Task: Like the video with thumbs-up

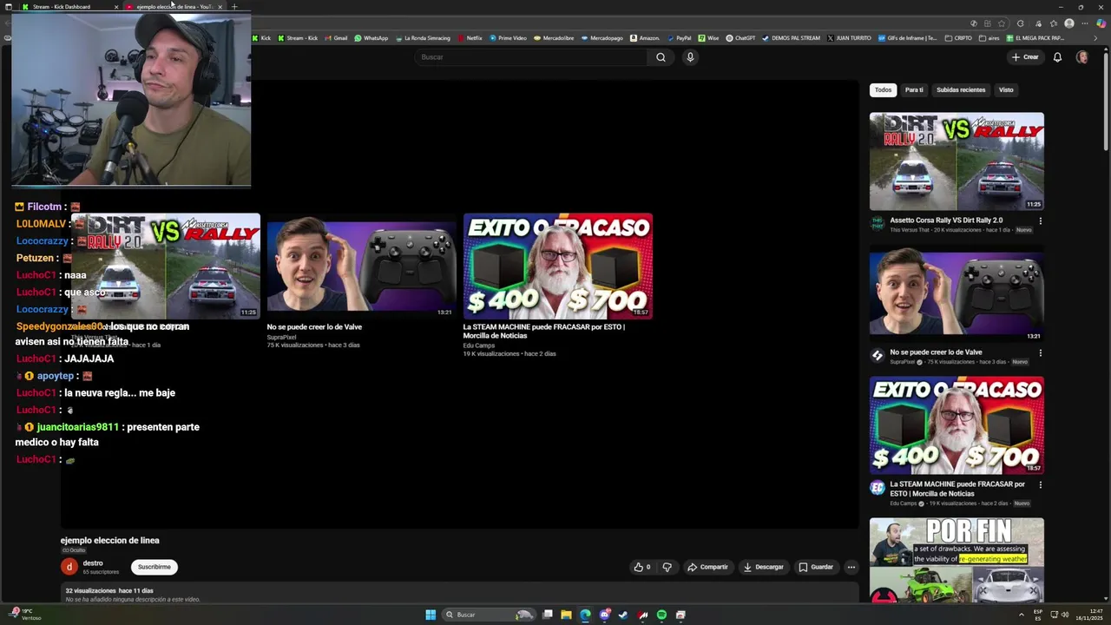Action: pos(641,567)
